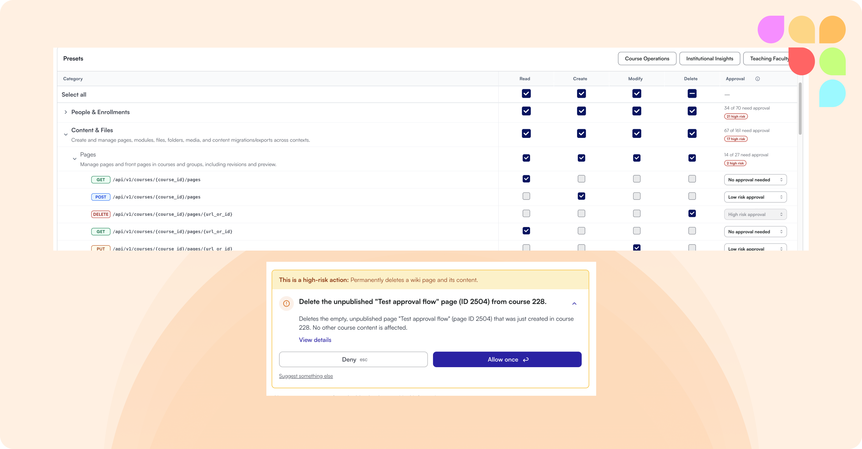Click the orange warning icon beside delete request
862x449 pixels.
coord(286,304)
